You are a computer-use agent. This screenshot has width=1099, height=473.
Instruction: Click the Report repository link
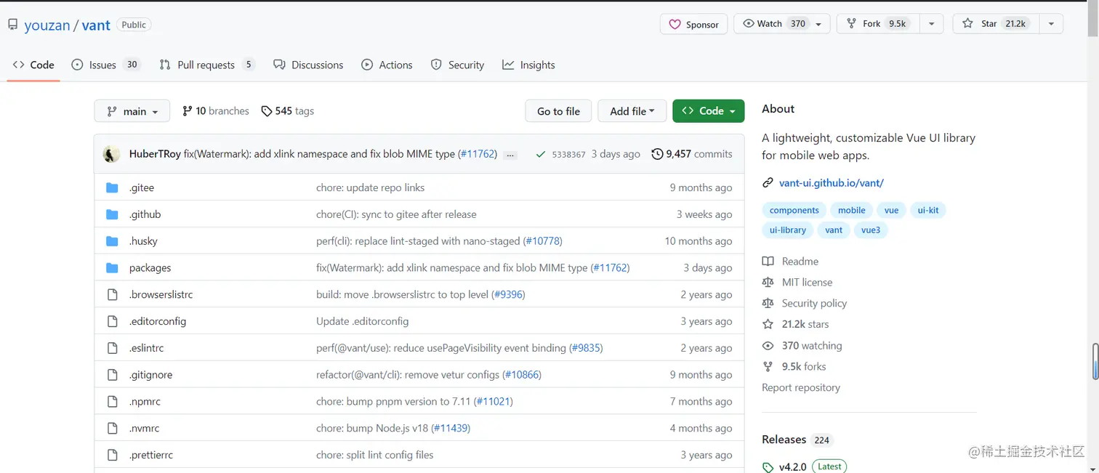(x=801, y=388)
